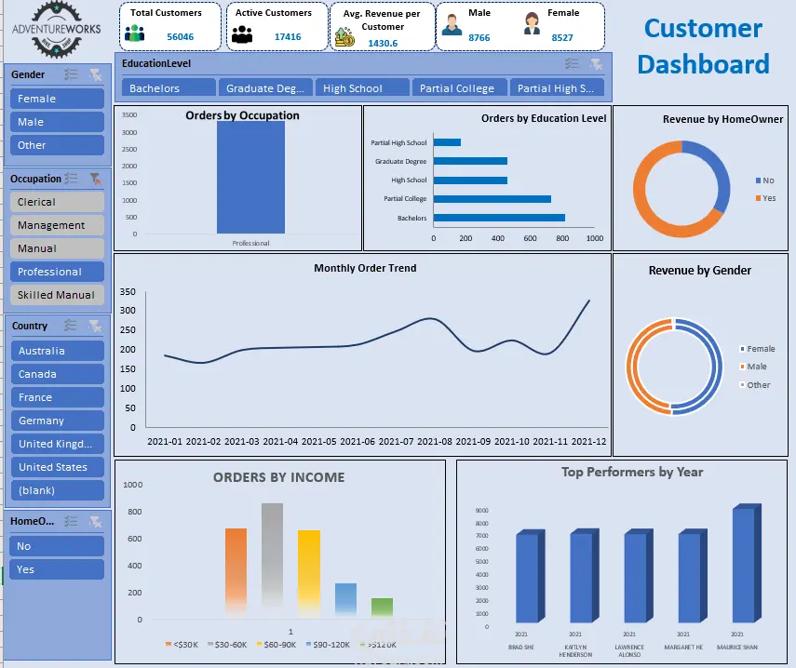The image size is (796, 668).
Task: Click the Professional bar in Orders by Occupation
Action: [x=250, y=177]
